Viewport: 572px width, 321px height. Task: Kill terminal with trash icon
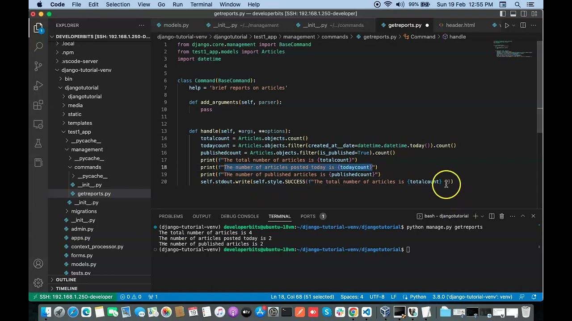click(502, 216)
